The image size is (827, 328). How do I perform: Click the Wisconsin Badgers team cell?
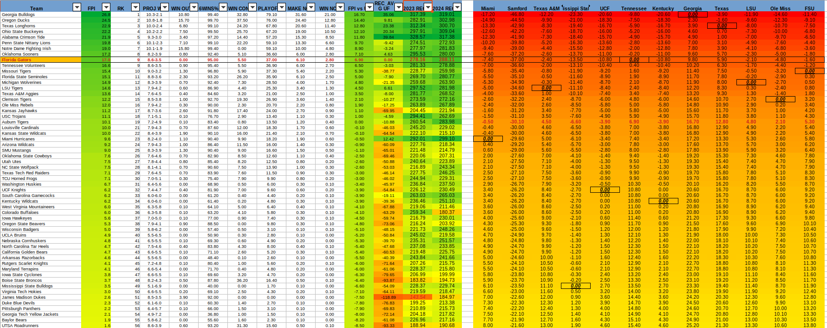[41, 230]
